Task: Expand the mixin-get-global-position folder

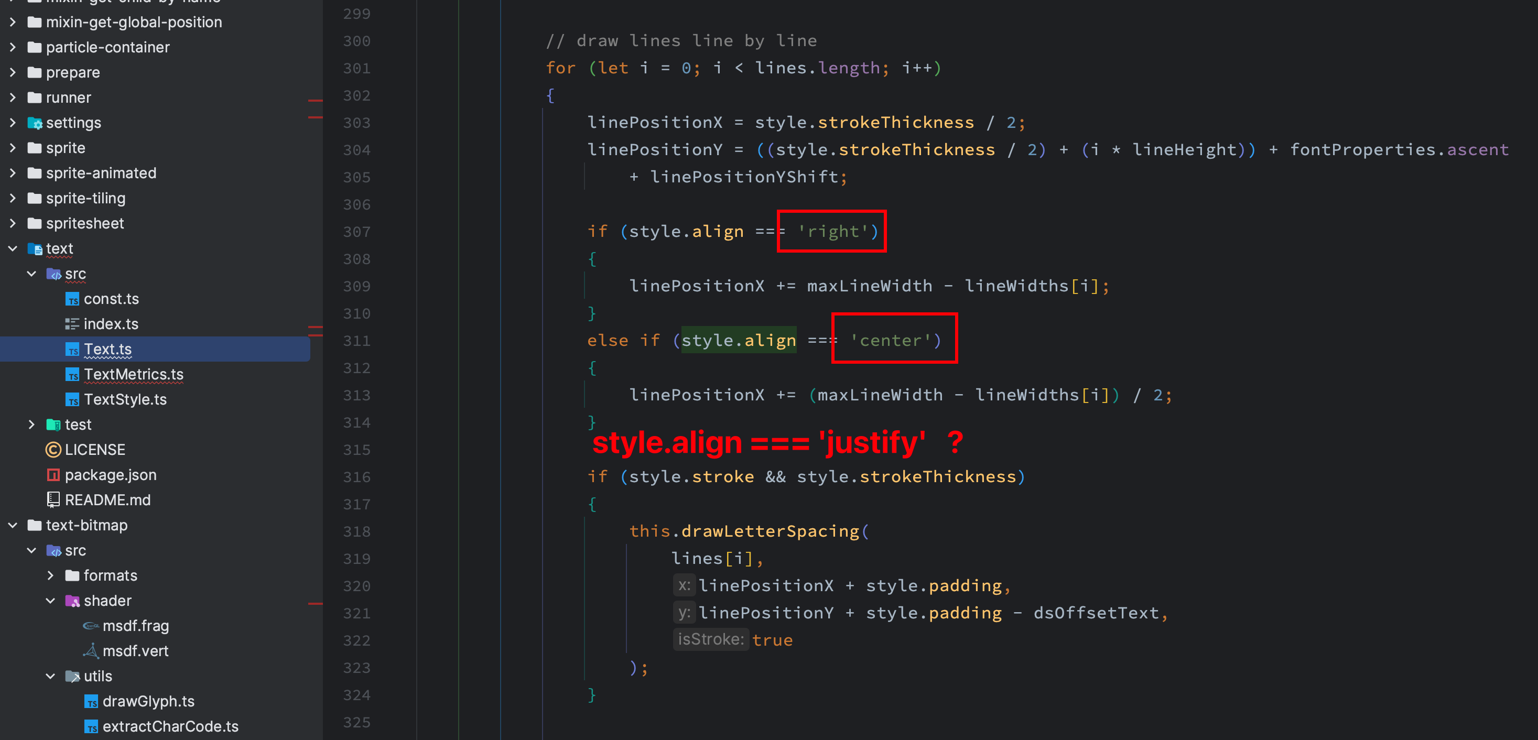Action: [13, 22]
